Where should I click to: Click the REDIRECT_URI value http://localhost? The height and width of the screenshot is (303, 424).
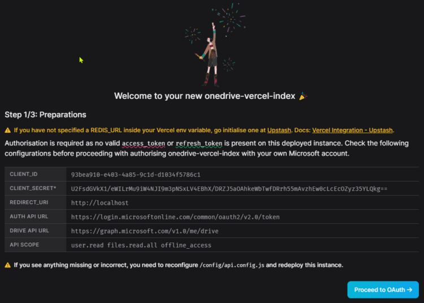[x=99, y=203]
